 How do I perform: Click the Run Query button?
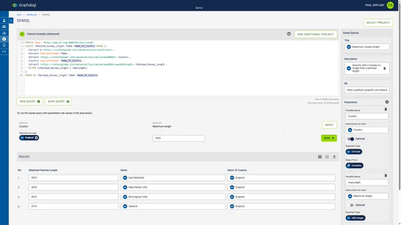tap(29, 102)
